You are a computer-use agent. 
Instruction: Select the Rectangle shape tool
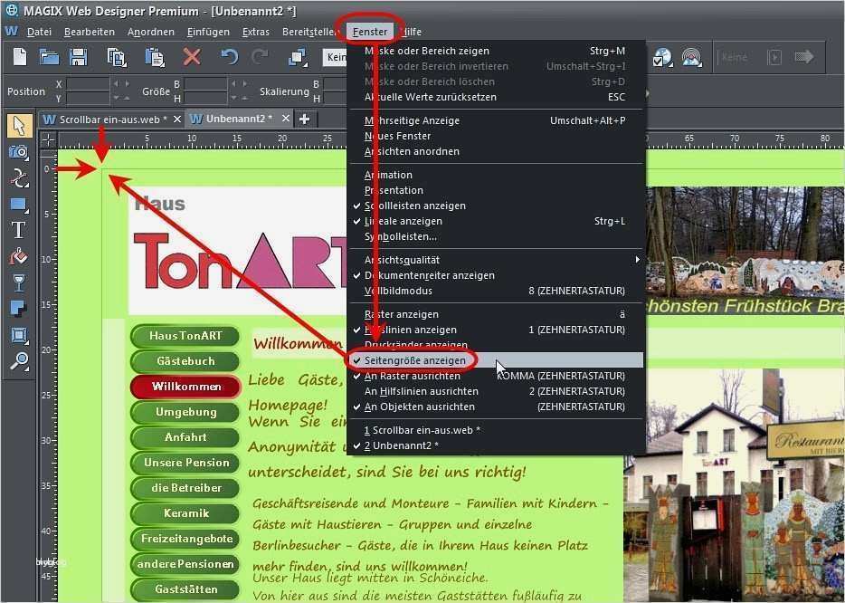(x=19, y=205)
